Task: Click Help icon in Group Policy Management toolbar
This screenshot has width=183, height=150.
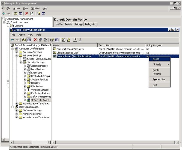Action: 38,13
